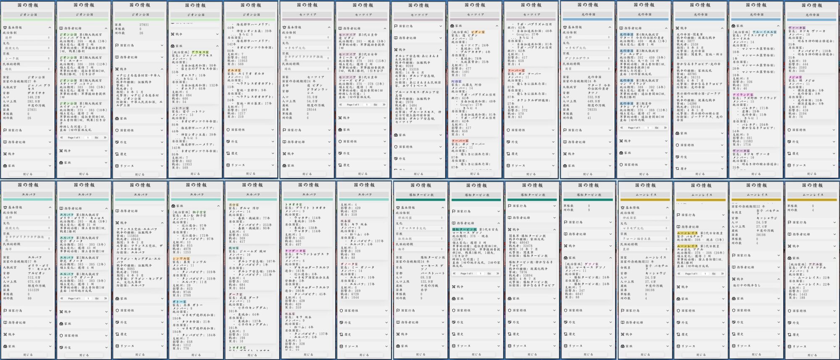Jump to first page in エルバフ leader records
This screenshot has height=360, width=840.
pos(62,298)
